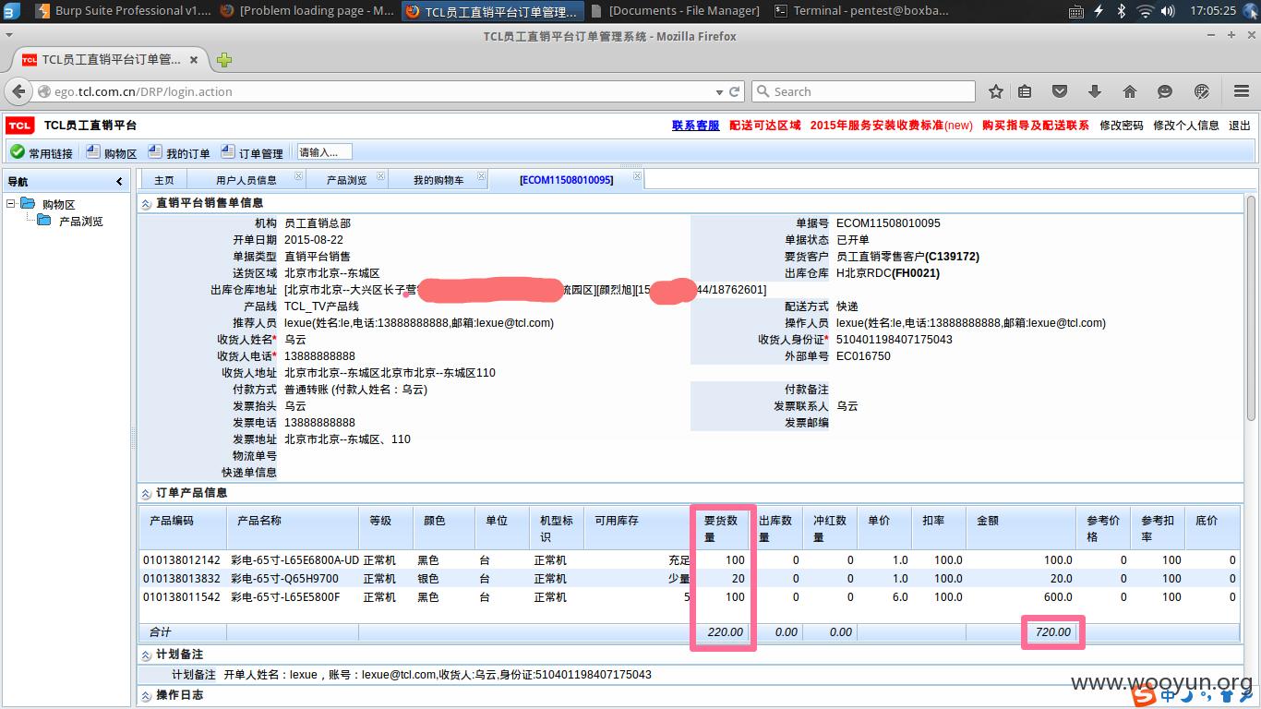Viewport: 1261px width, 709px height.
Task: Click 退出 to log out
Action: (1240, 126)
